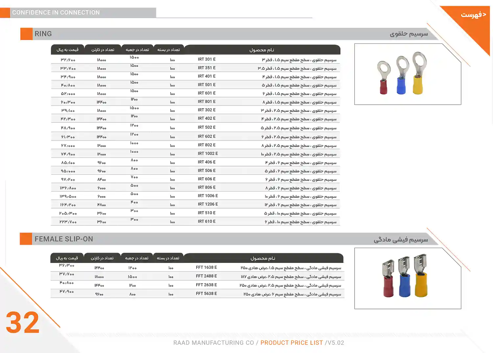493x353 pixels.
Task: Click product code IRT 301 E
Action: pyautogui.click(x=207, y=59)
